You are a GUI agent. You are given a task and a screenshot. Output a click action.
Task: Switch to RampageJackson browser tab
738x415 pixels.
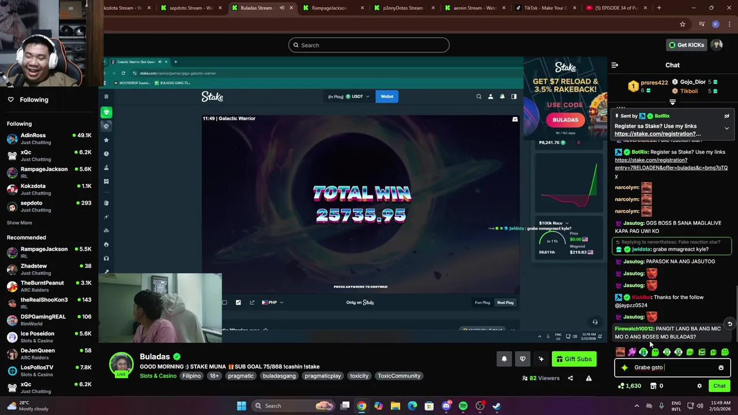[332, 8]
